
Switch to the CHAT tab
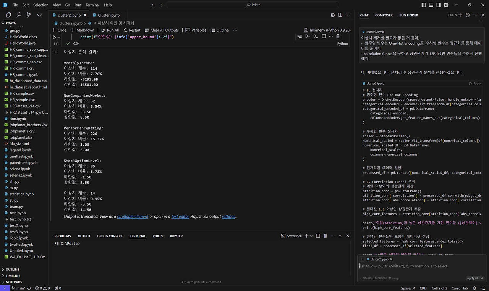point(364,15)
